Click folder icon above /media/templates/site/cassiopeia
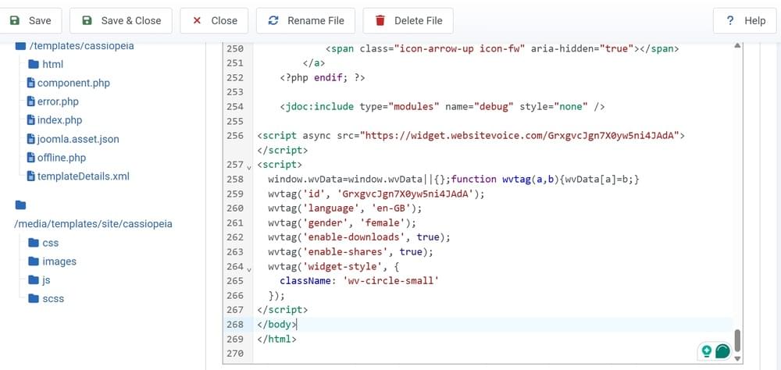The width and height of the screenshot is (781, 370). (20, 205)
